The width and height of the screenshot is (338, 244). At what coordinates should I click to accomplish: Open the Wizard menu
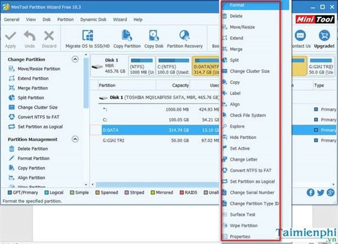pos(120,20)
